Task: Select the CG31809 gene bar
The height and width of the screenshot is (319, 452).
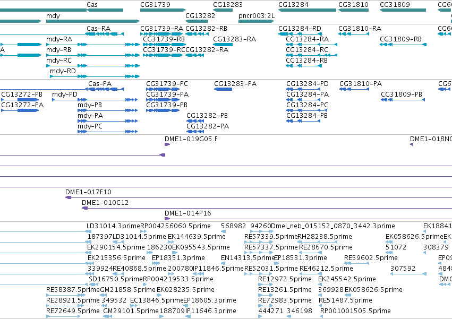Action: (403, 10)
